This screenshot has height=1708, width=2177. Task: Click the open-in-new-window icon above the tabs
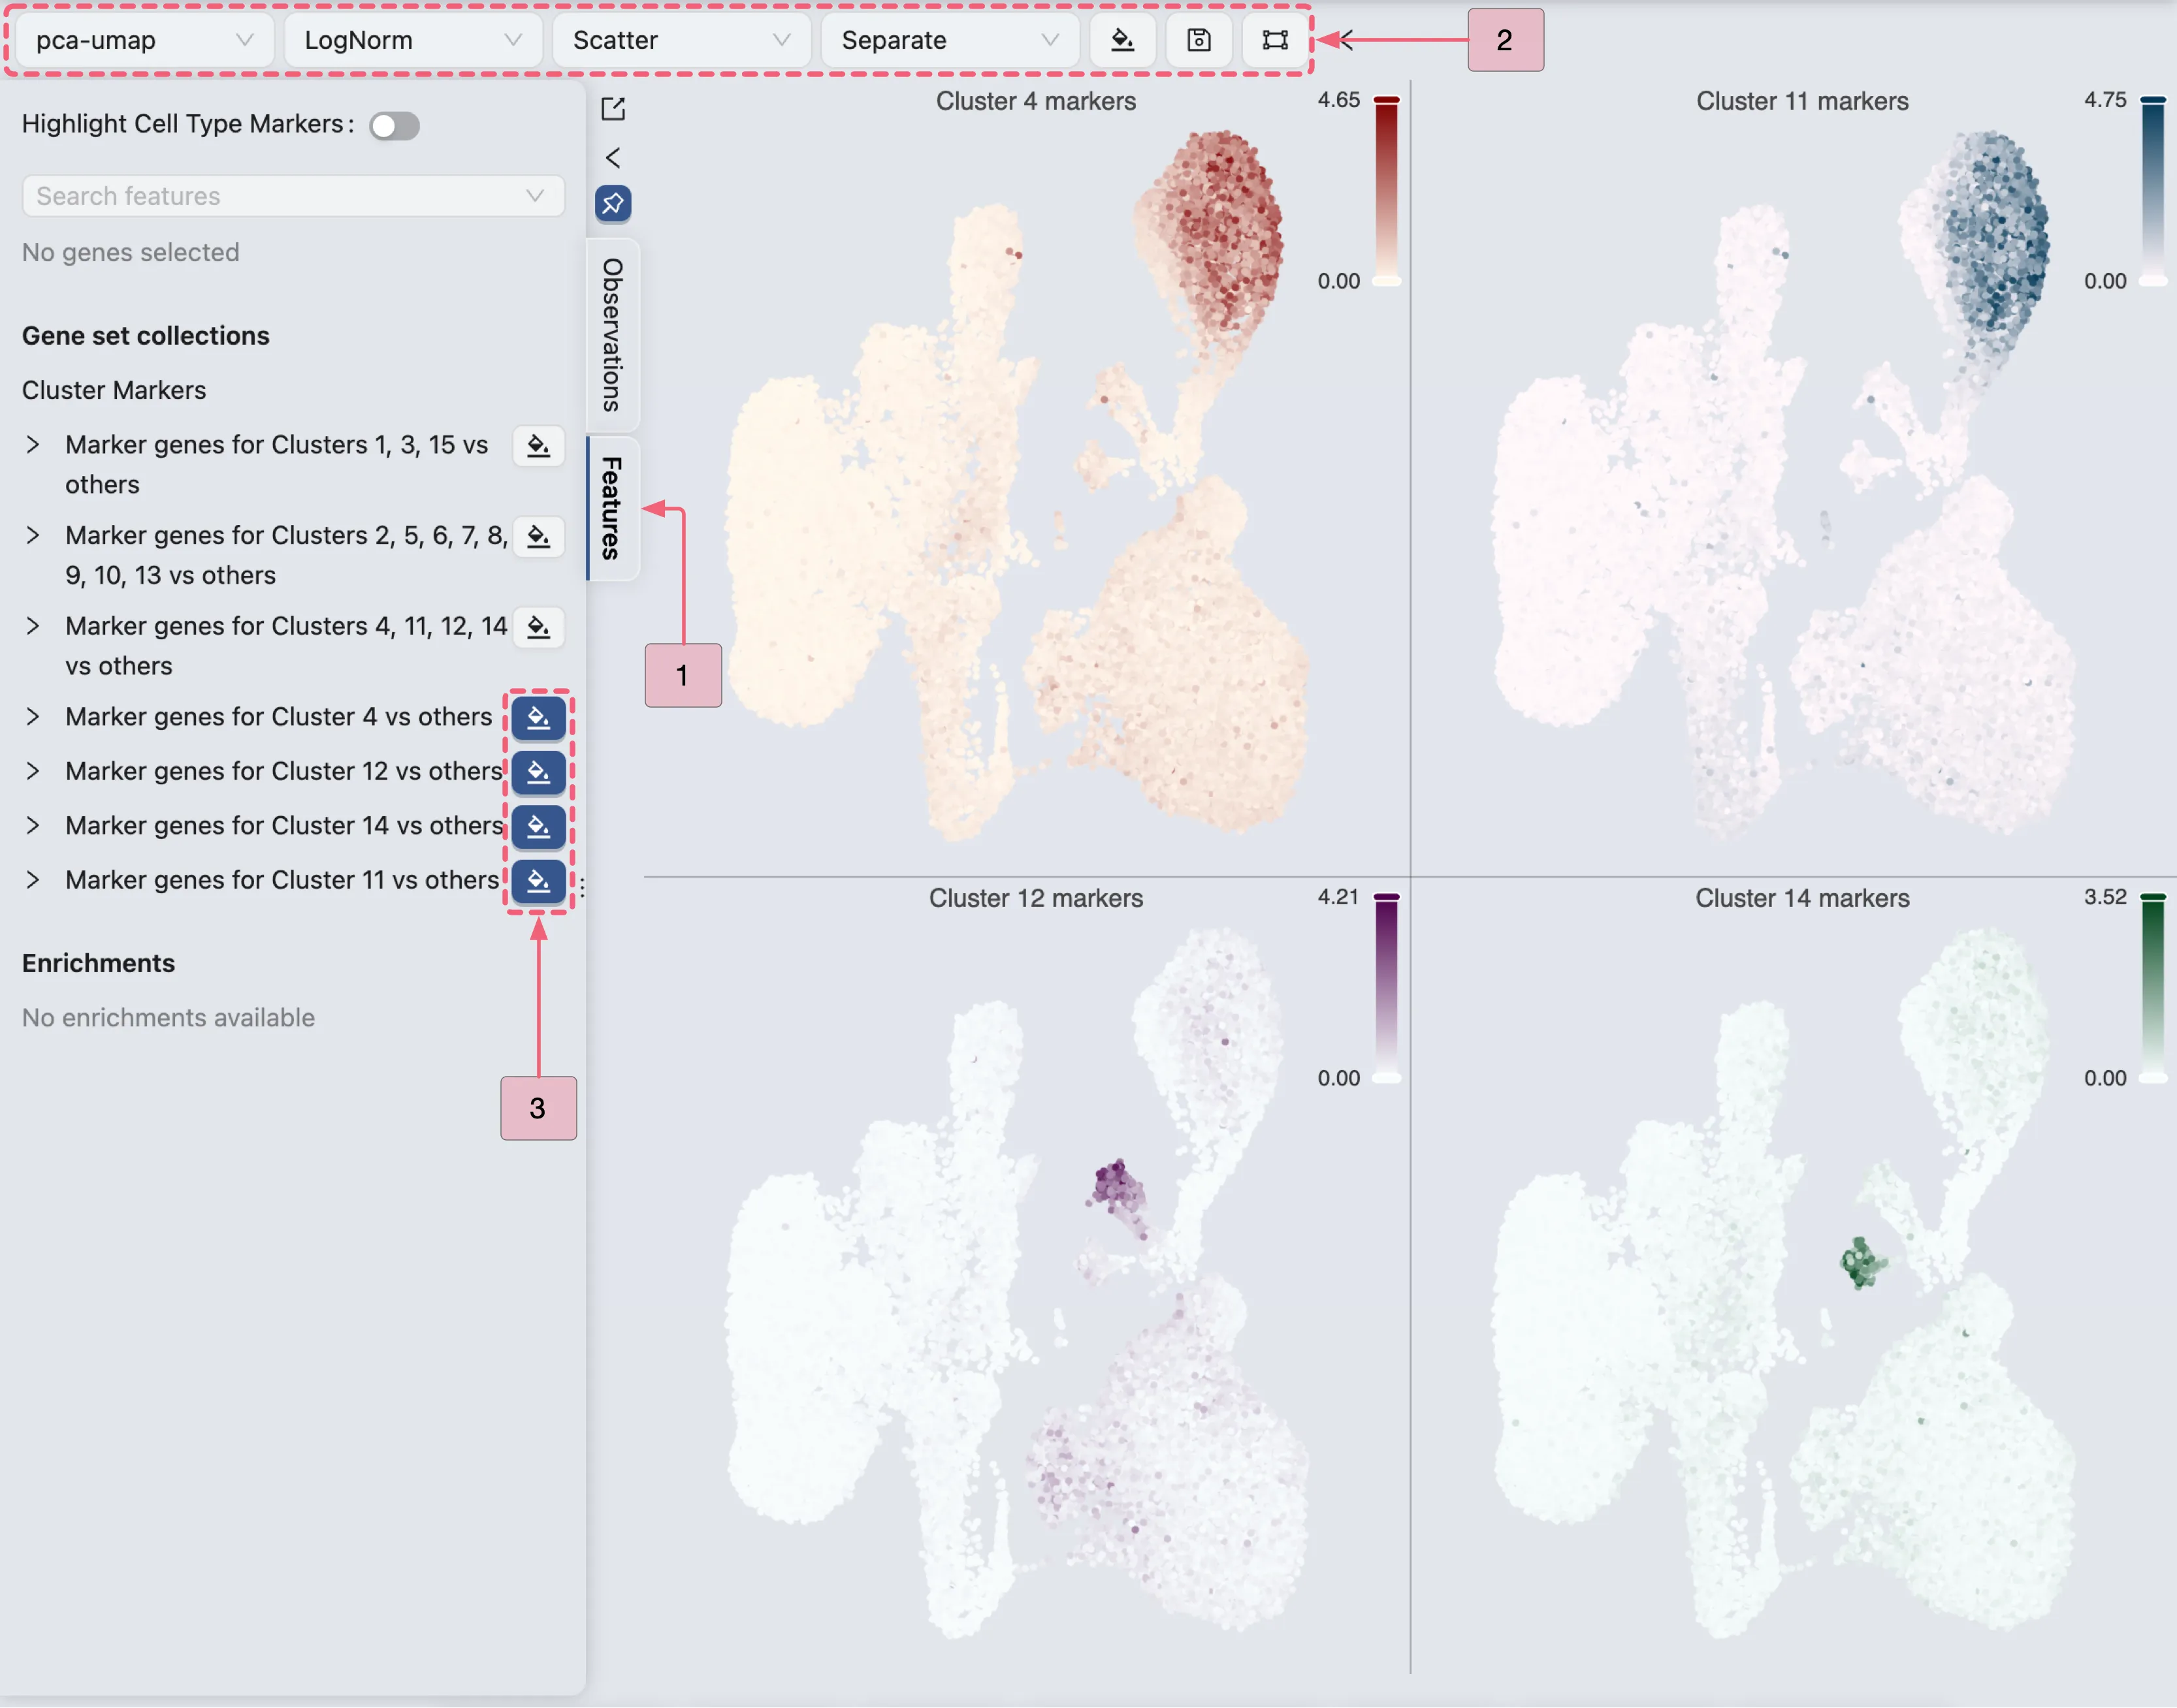[613, 108]
